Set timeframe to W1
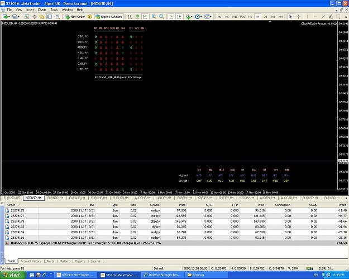This screenshot has height=279, width=349. point(273,17)
